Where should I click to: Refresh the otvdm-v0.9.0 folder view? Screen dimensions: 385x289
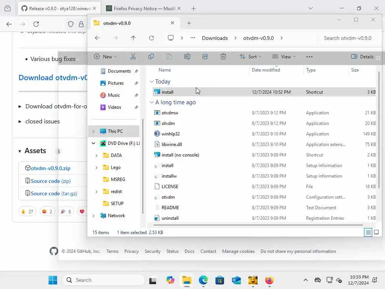pyautogui.click(x=152, y=38)
